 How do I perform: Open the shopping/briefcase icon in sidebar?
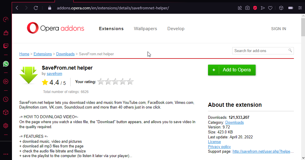(x=6, y=33)
